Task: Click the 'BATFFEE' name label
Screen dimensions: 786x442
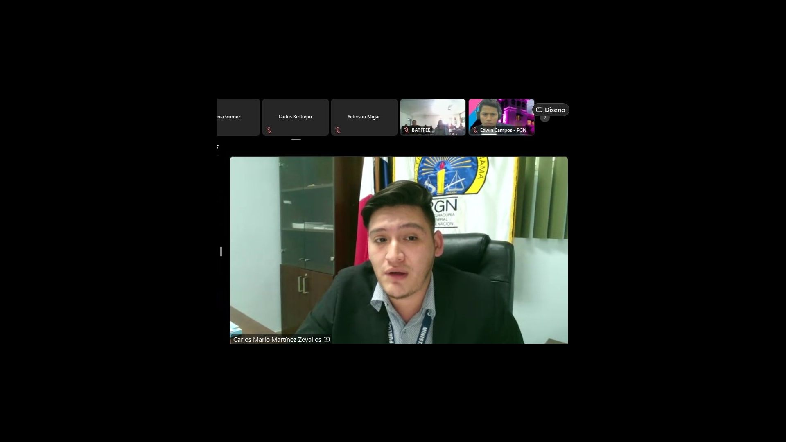Action: [421, 130]
